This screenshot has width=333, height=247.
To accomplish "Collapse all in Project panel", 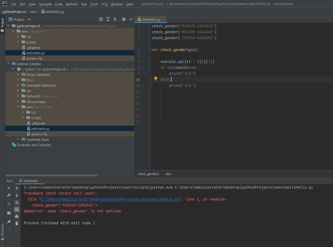I will pyautogui.click(x=115, y=19).
